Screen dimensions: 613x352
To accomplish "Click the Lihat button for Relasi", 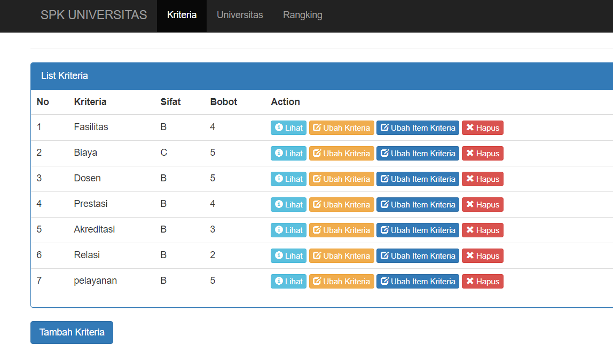I will pyautogui.click(x=288, y=255).
